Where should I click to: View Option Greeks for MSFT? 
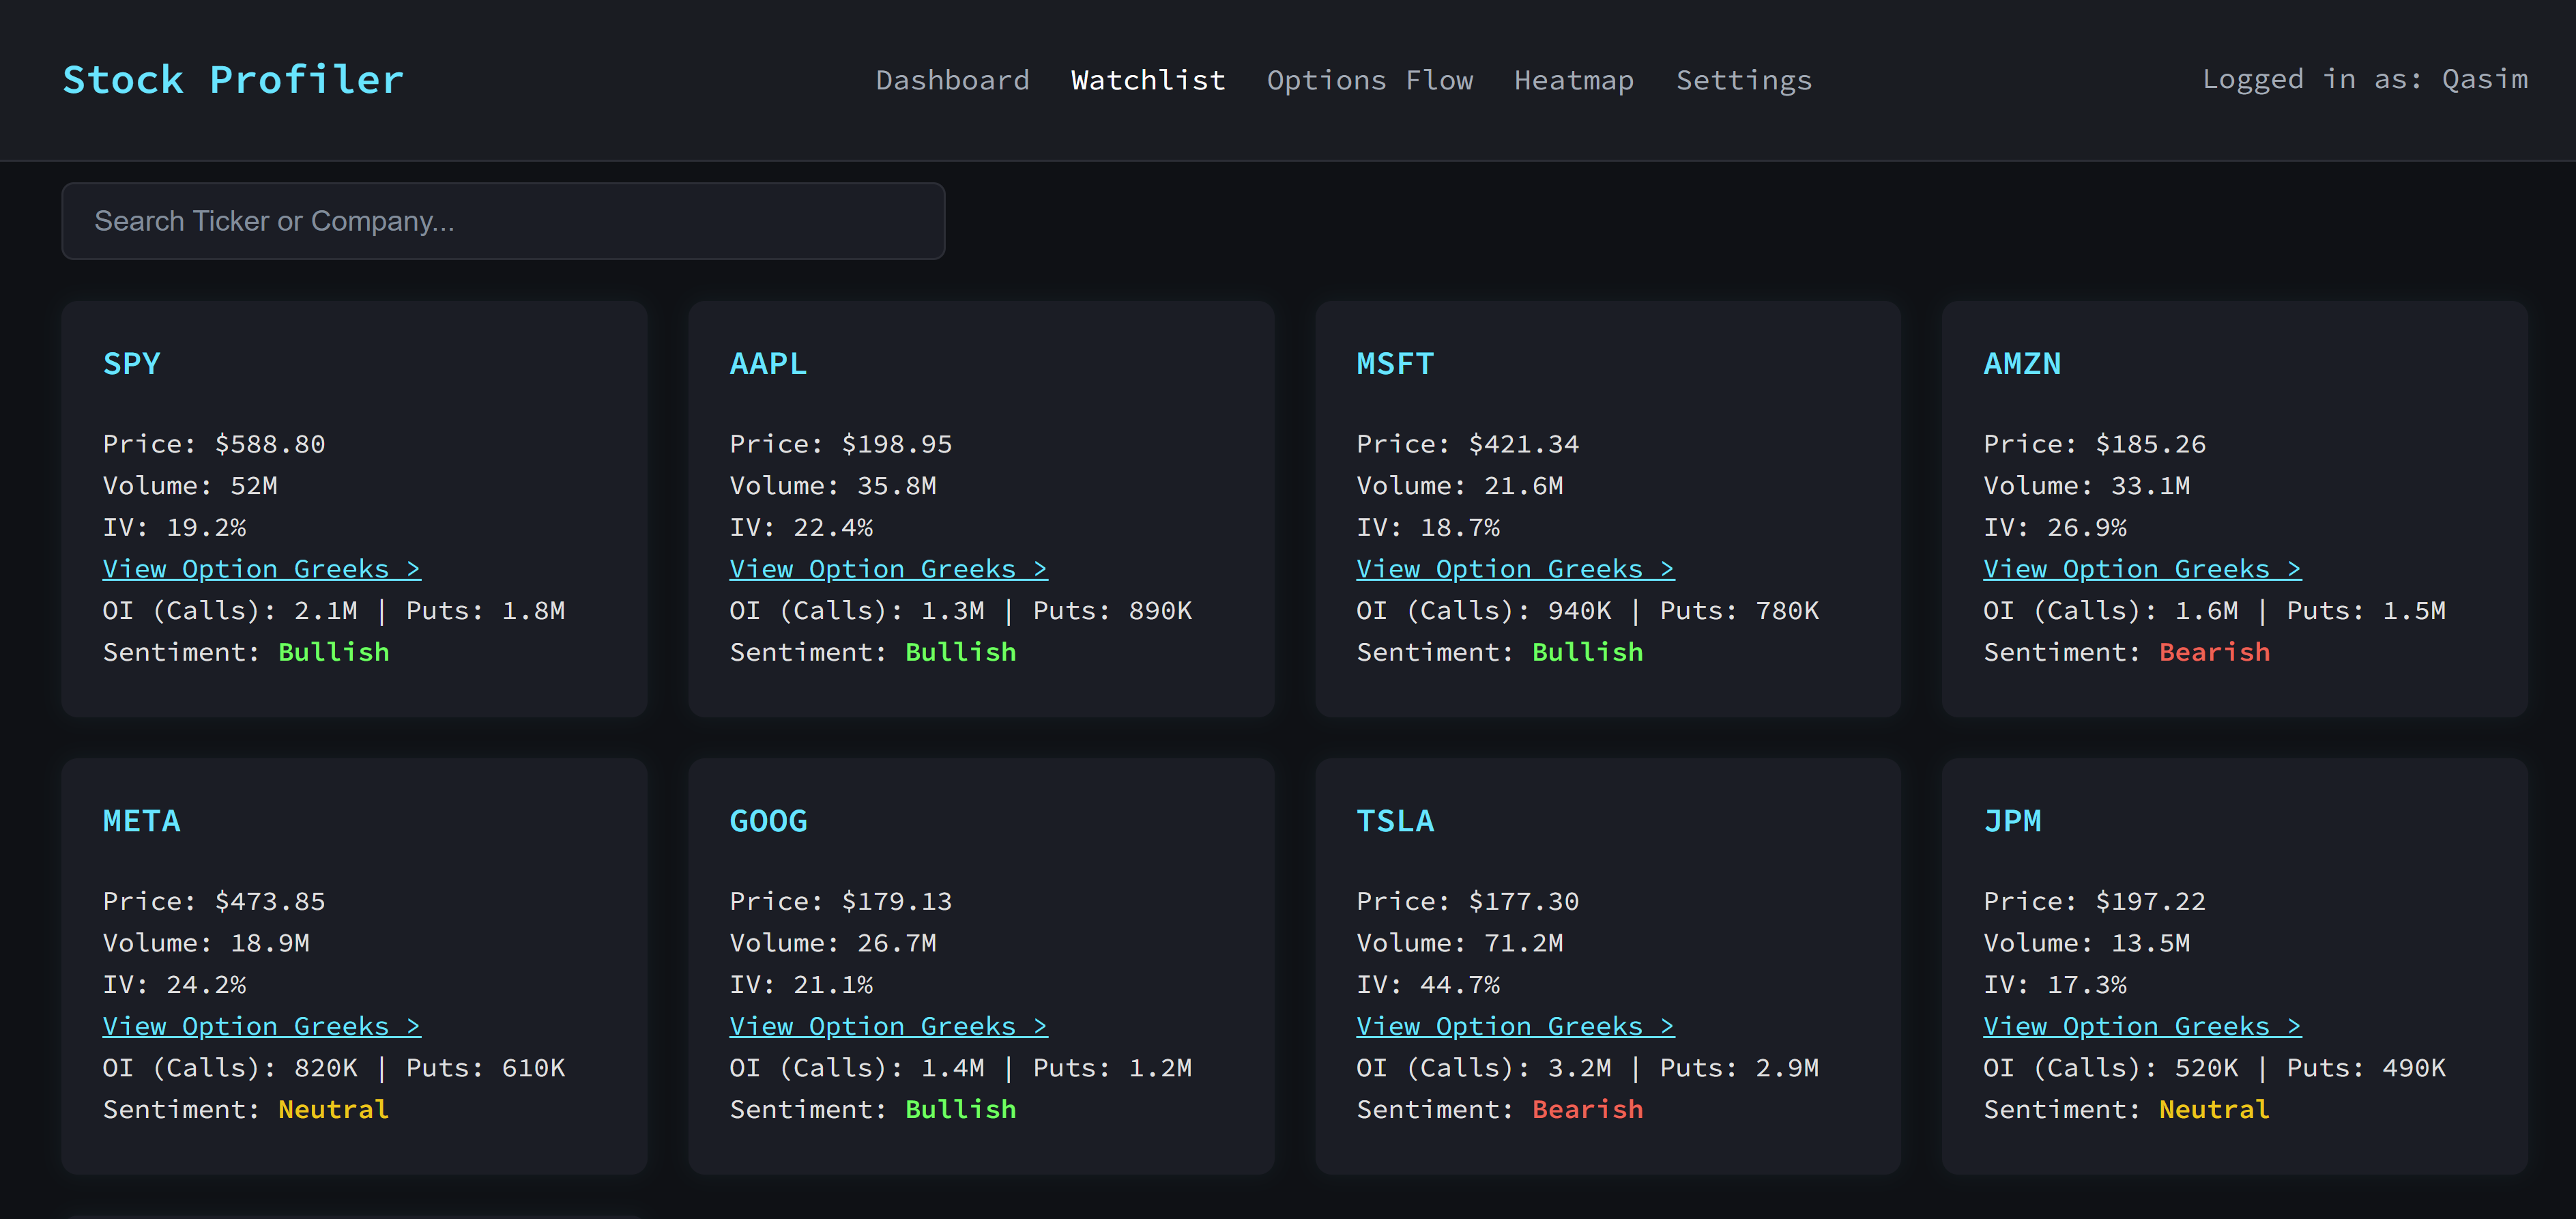1516,569
